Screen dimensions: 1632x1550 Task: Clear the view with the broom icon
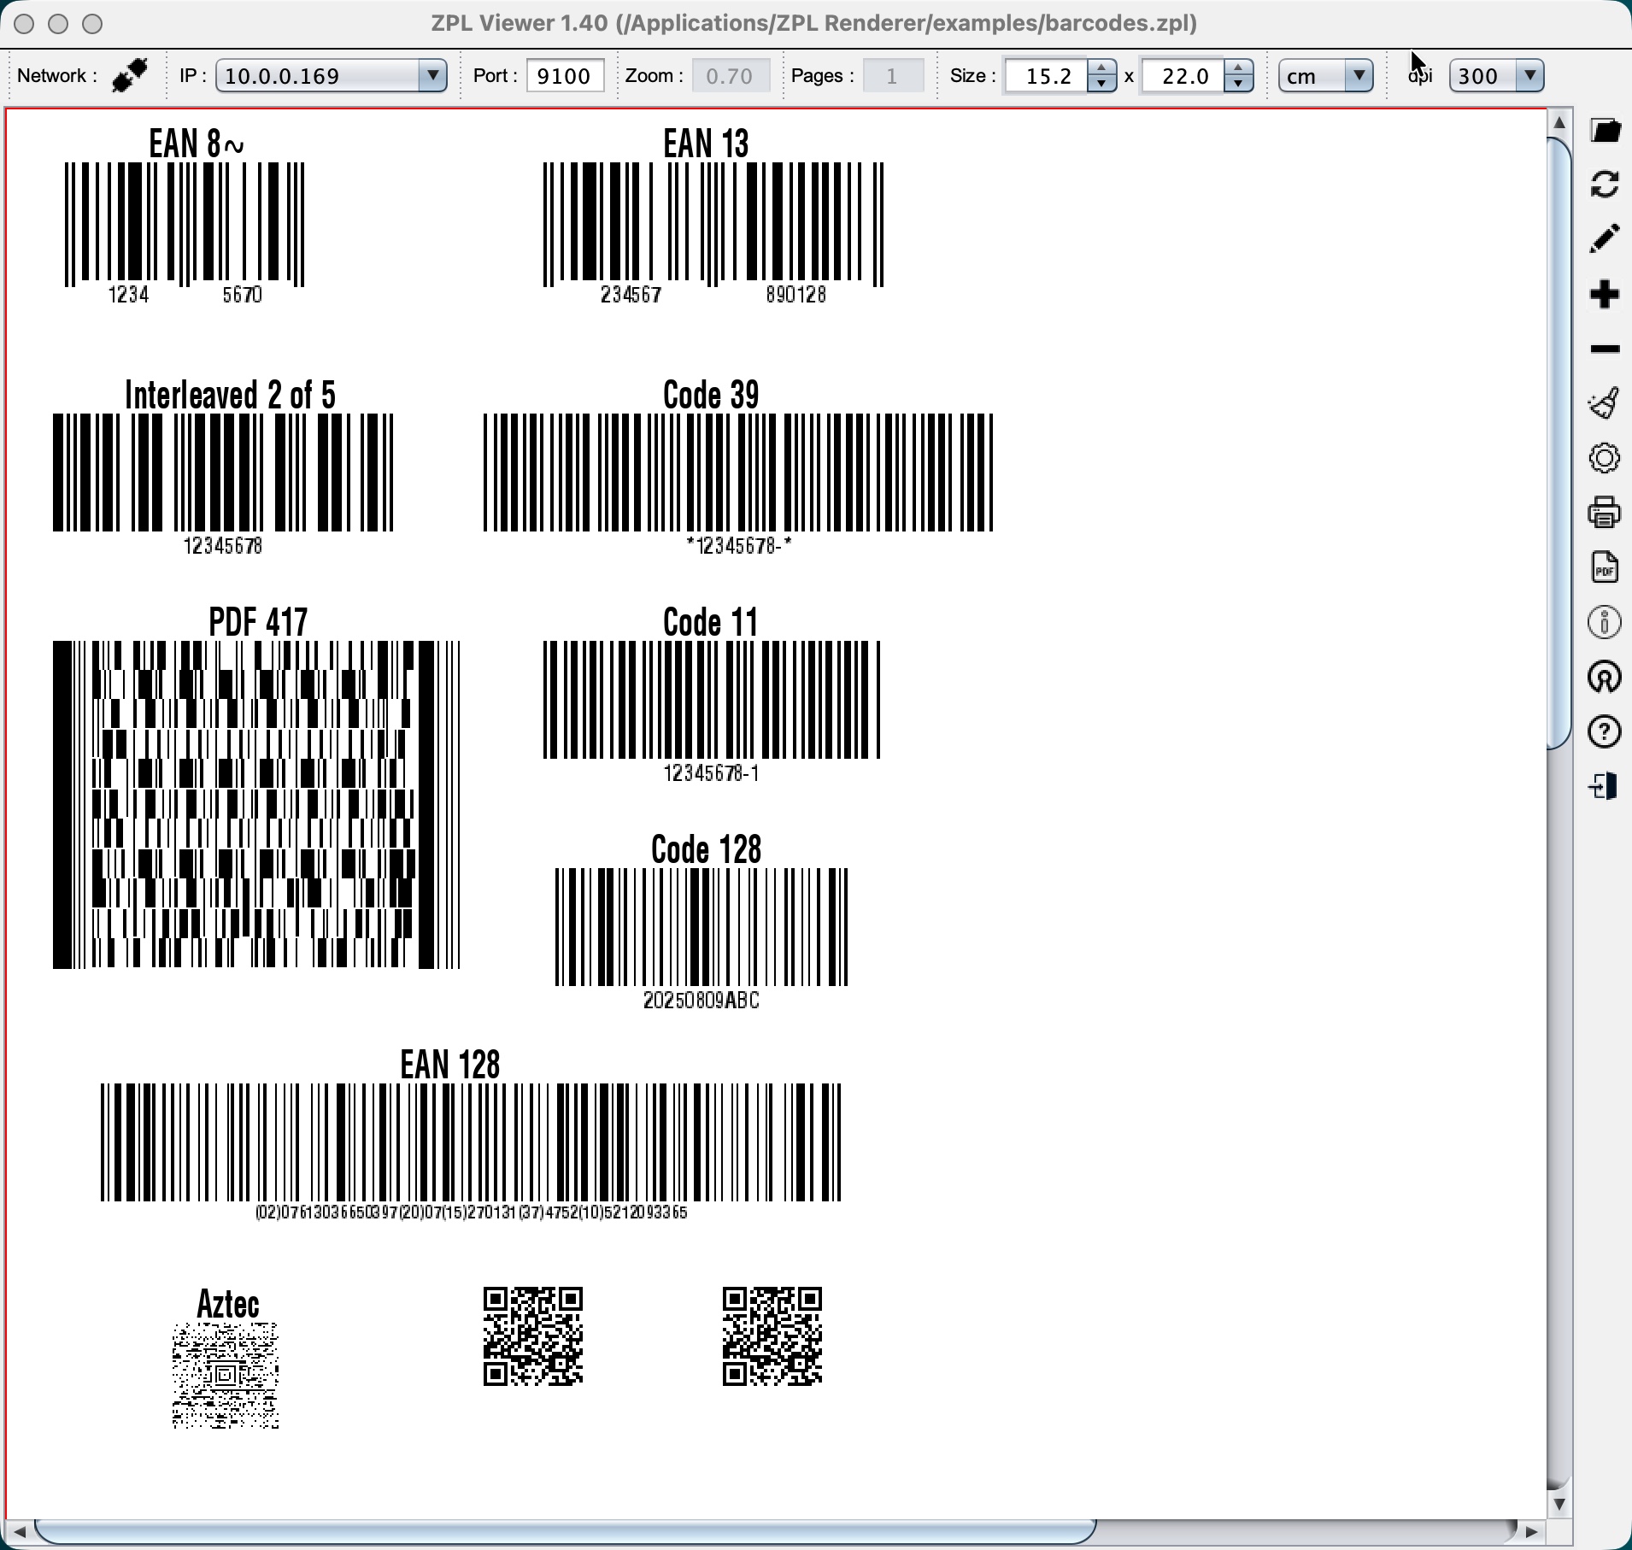1605,403
